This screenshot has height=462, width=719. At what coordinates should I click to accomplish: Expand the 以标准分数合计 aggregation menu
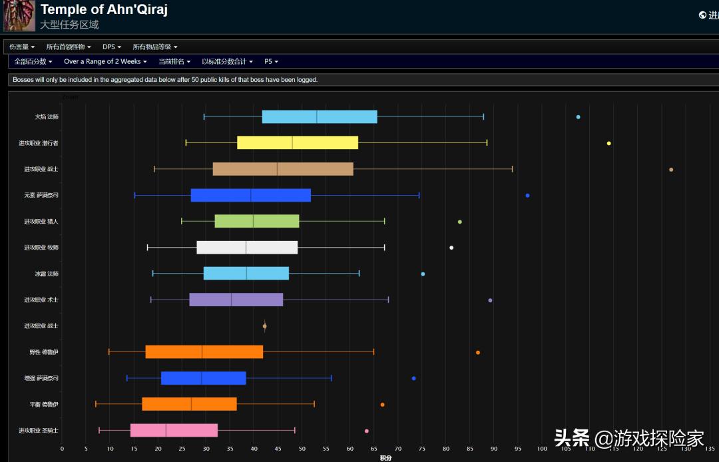(x=227, y=61)
